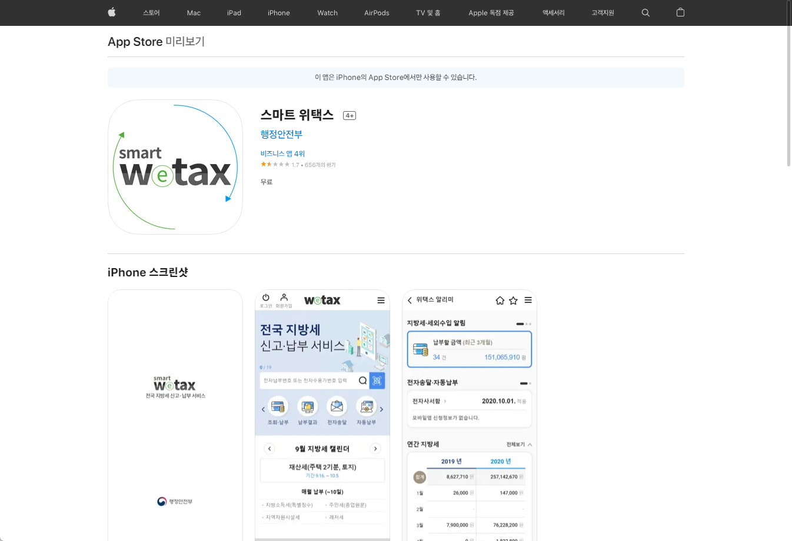Select the 자동납부 icon

click(366, 406)
